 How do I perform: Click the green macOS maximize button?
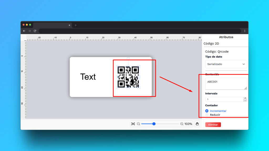pos(30,25)
